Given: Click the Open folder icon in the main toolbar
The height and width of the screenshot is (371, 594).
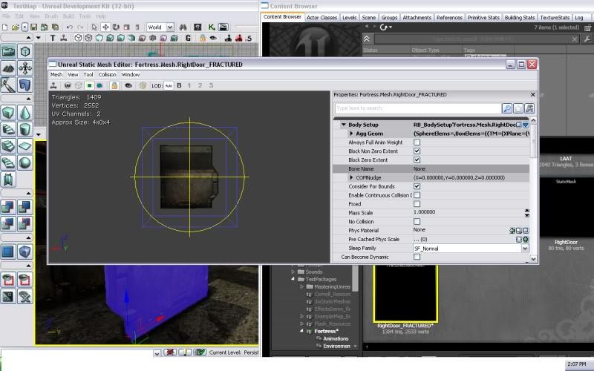Looking at the screenshot, I should (15, 27).
